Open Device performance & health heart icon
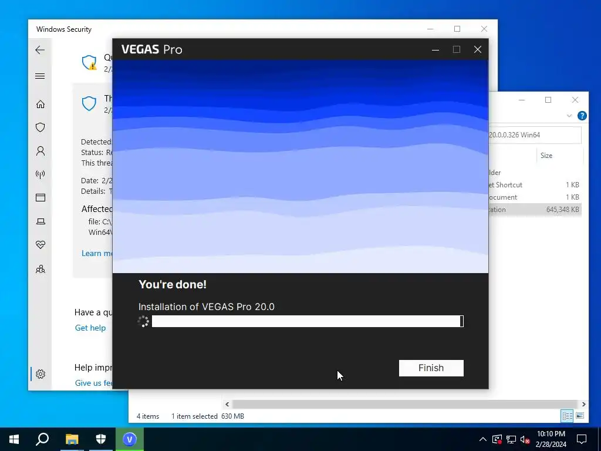 (x=40, y=245)
